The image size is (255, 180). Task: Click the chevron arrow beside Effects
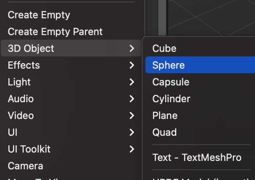pos(132,65)
